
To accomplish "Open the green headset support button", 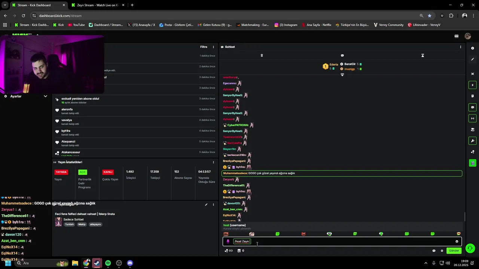I will (470, 248).
